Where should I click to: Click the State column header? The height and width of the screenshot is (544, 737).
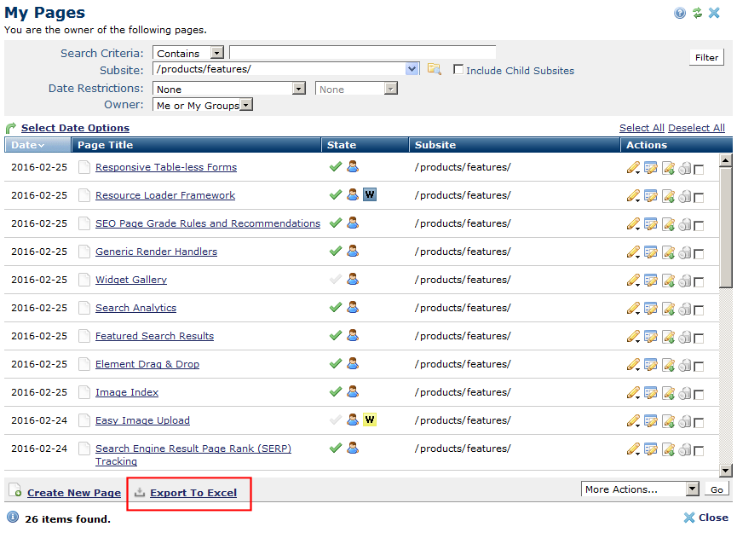pyautogui.click(x=366, y=145)
